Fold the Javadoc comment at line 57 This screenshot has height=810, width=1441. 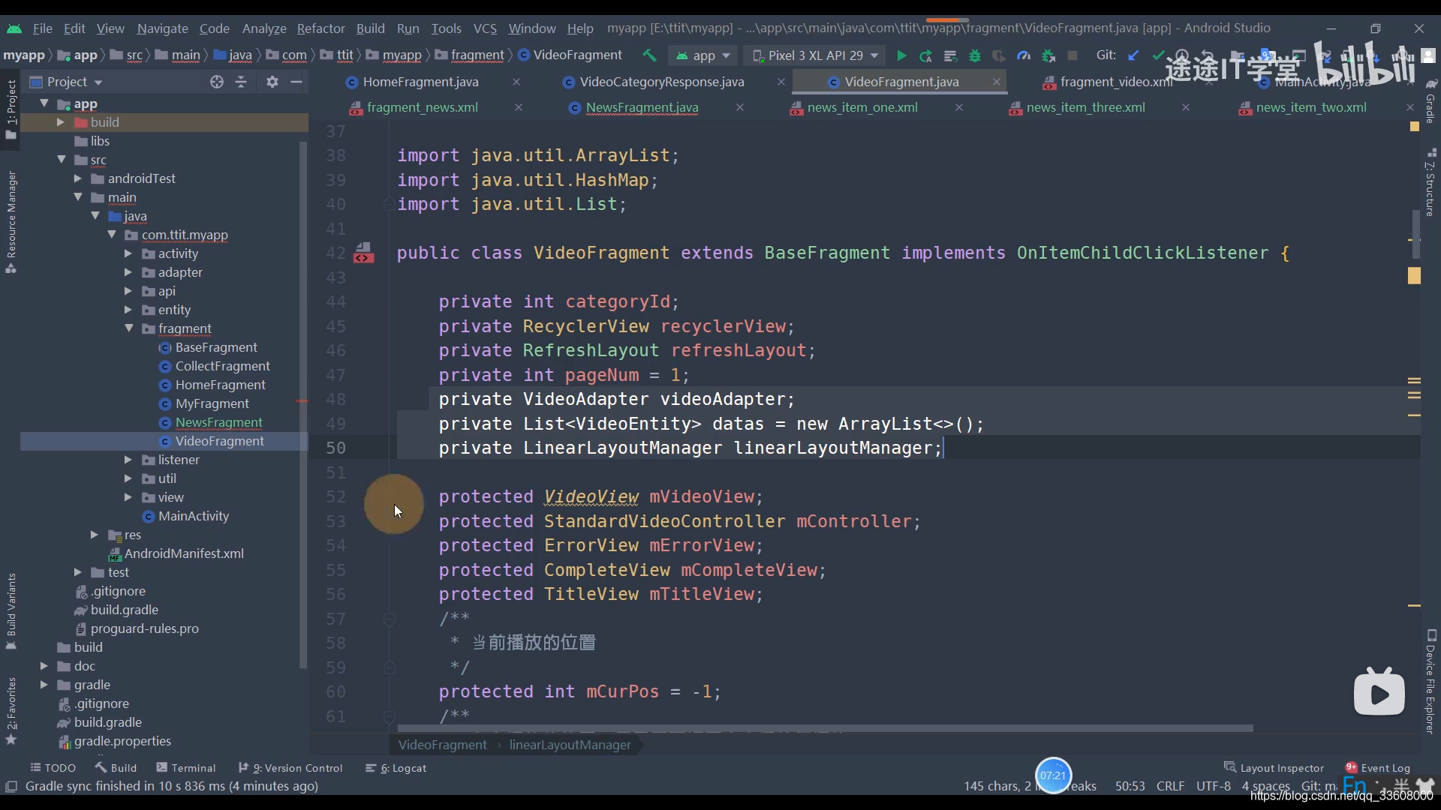click(x=390, y=619)
